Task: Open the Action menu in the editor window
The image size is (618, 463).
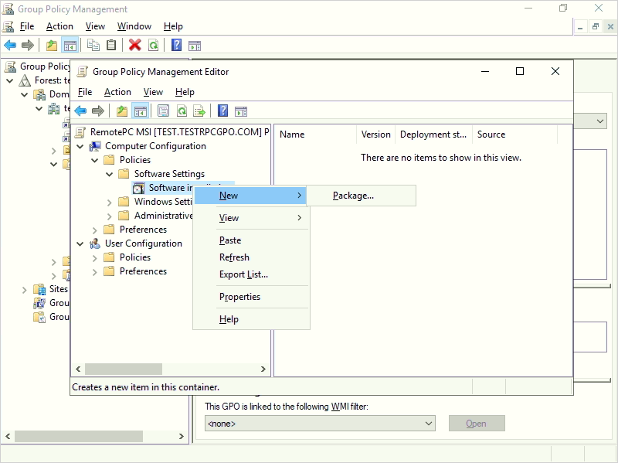Action: pyautogui.click(x=117, y=92)
